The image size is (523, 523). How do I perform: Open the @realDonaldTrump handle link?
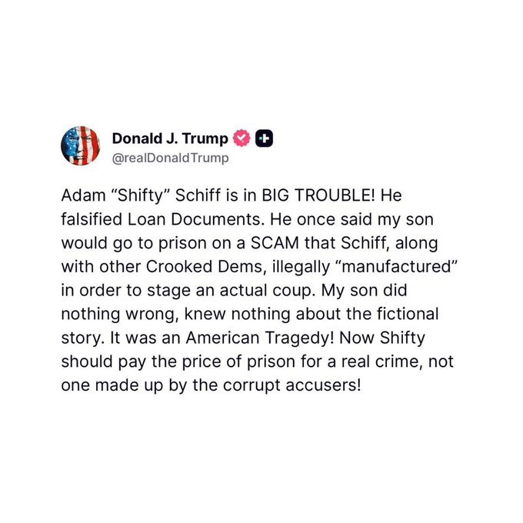point(170,158)
